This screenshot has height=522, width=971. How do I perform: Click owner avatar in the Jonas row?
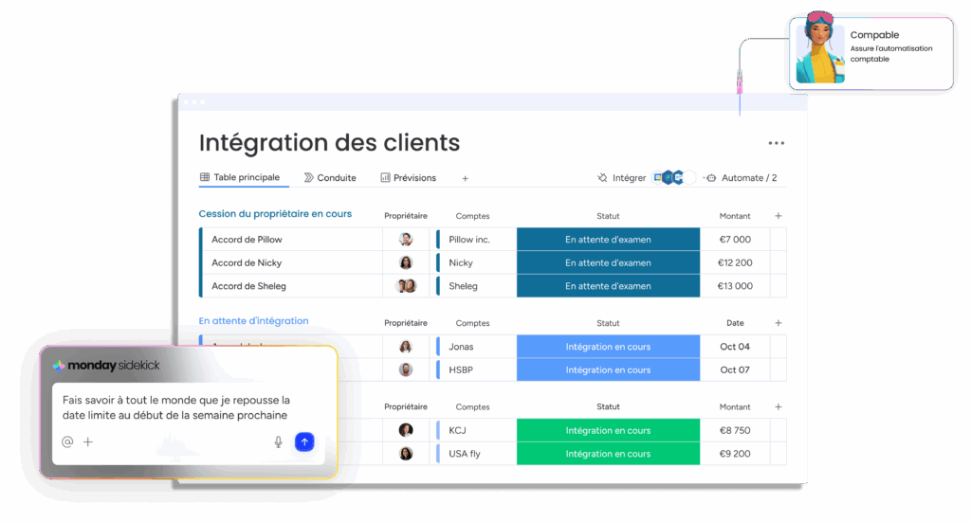[406, 347]
